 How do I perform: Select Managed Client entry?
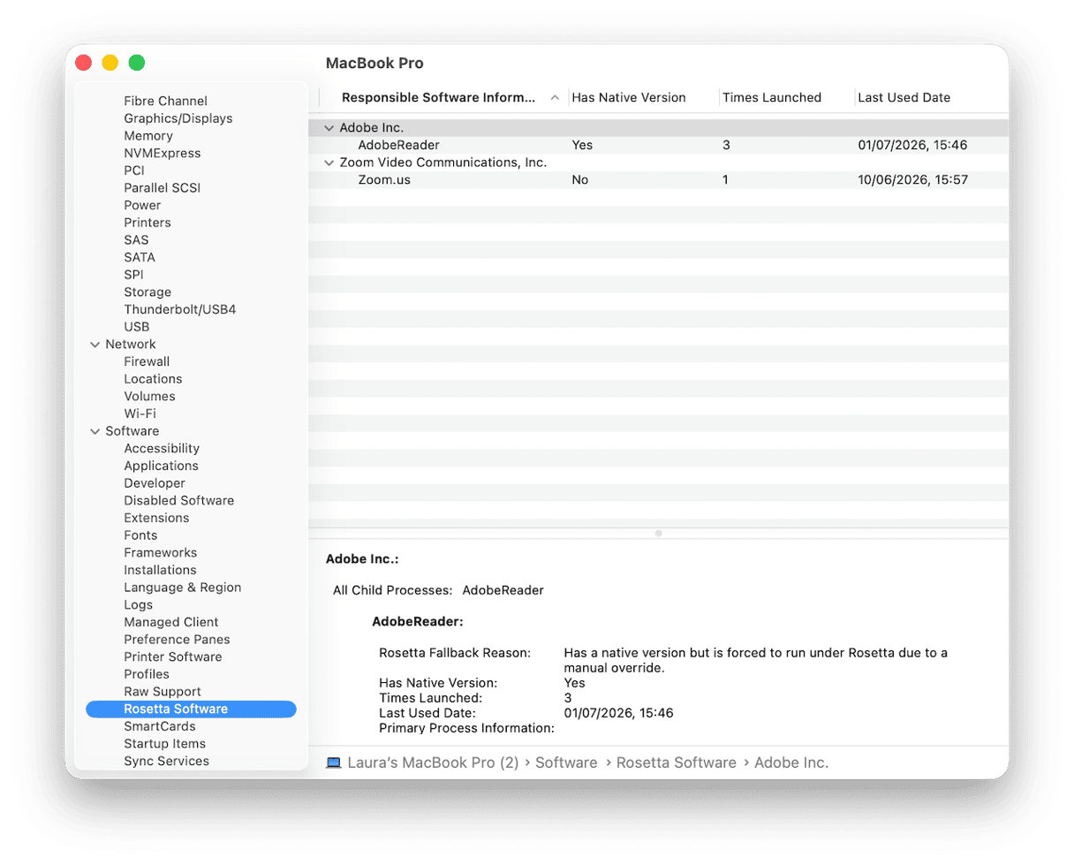pyautogui.click(x=171, y=623)
